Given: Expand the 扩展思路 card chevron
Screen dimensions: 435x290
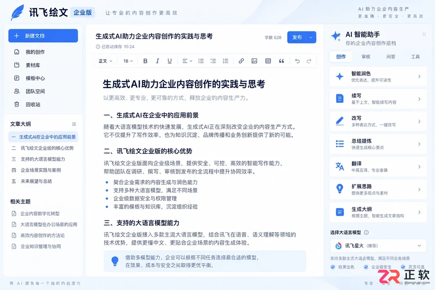Looking at the screenshot, I should (419, 190).
